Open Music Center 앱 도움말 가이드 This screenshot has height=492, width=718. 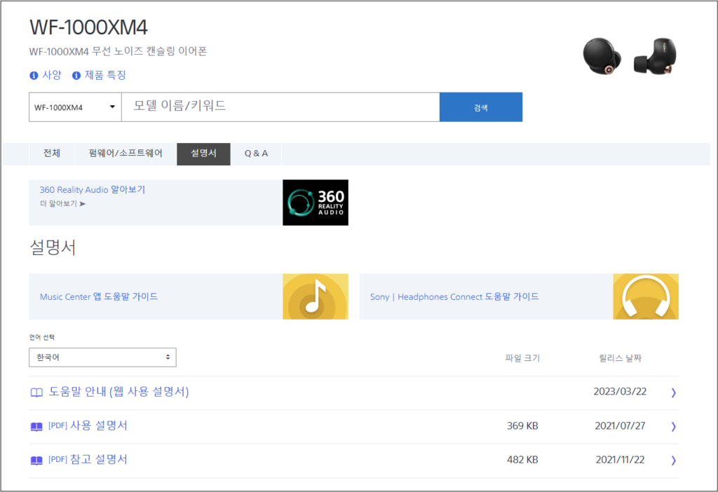[x=99, y=296]
